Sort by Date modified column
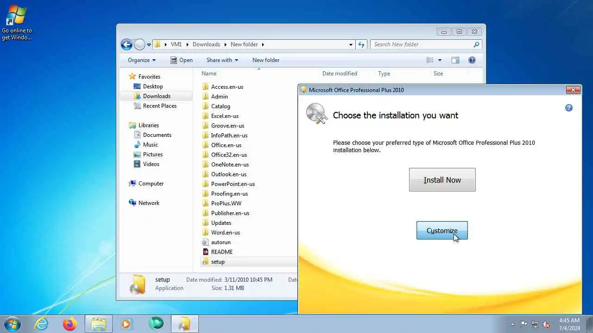 (x=340, y=74)
